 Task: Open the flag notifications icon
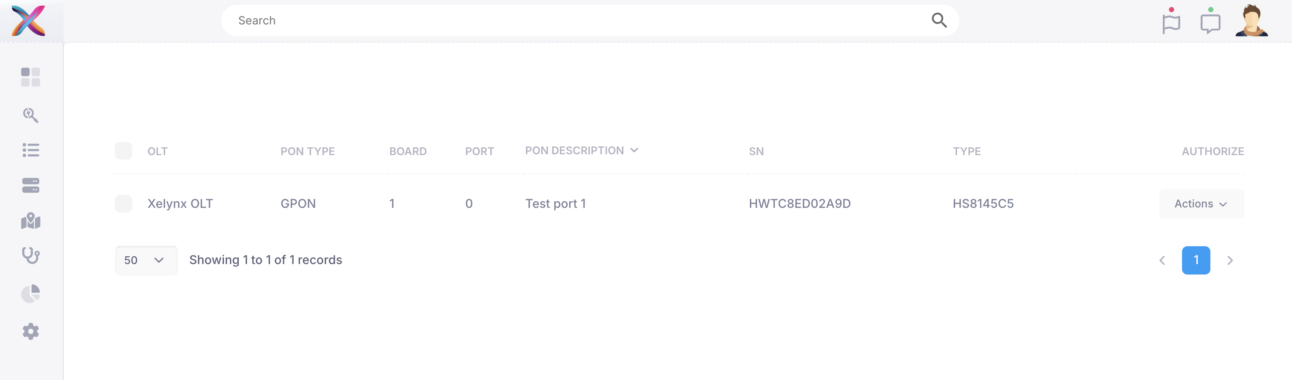click(1171, 23)
